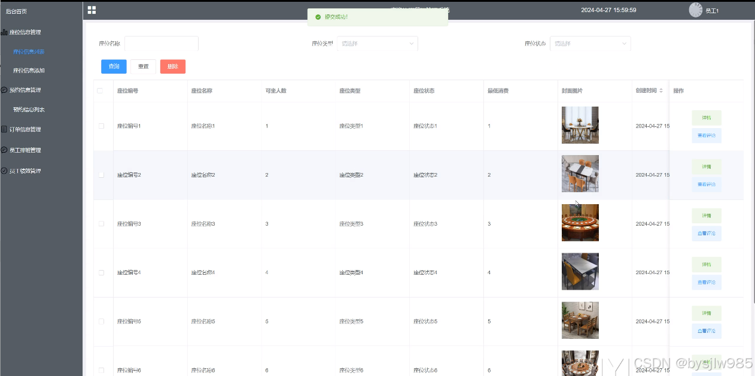This screenshot has width=755, height=376.
Task: Check the row checkbox for 座位编号2
Action: [x=101, y=175]
